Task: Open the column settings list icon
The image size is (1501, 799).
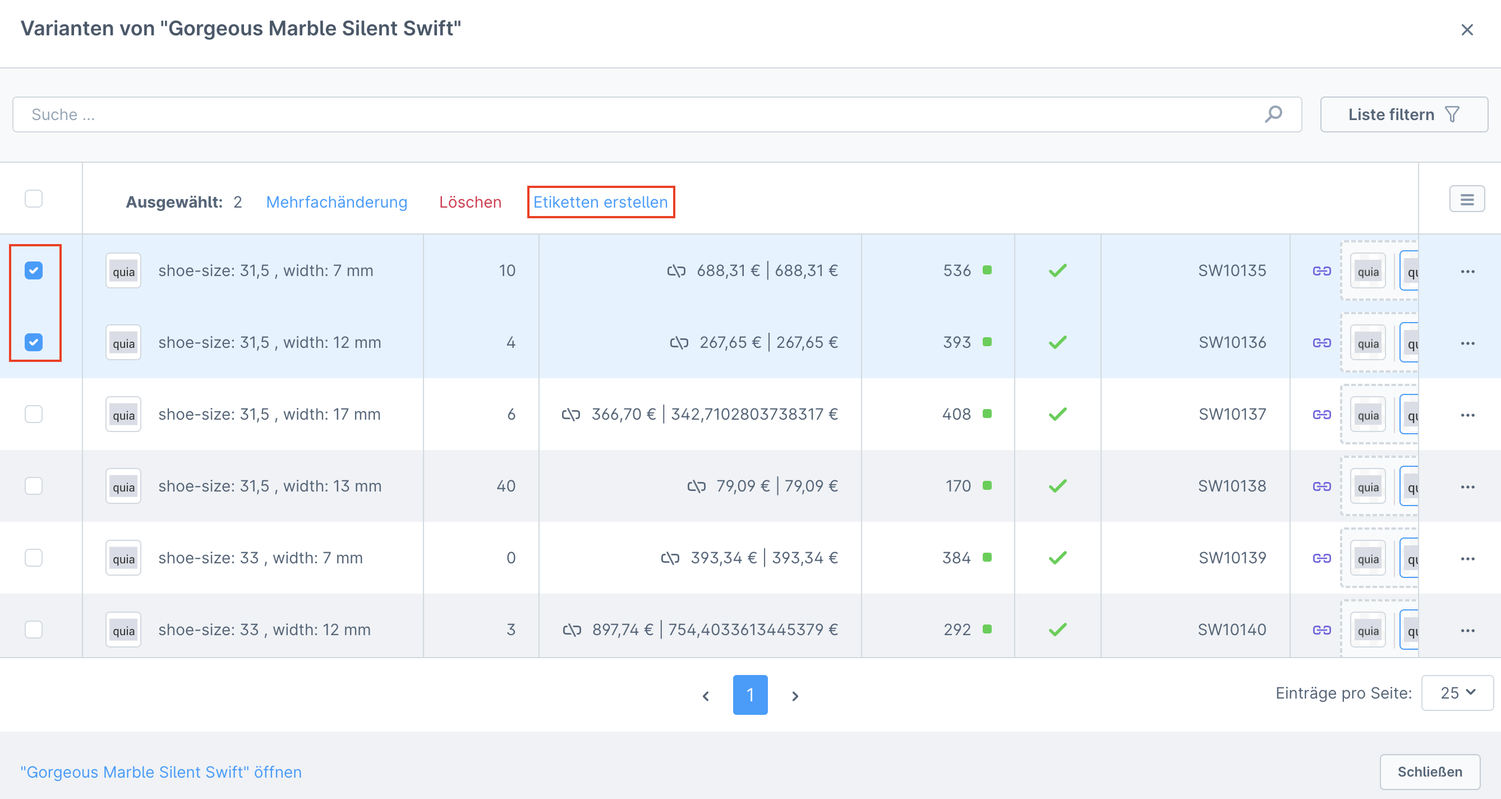Action: pyautogui.click(x=1467, y=200)
